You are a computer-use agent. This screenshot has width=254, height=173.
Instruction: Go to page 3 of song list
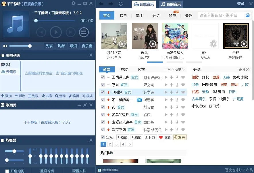pyautogui.click(x=116, y=144)
